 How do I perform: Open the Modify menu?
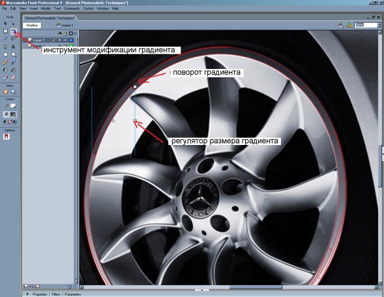[46, 8]
